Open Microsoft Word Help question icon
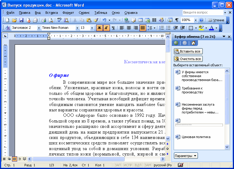 [x=201, y=20]
